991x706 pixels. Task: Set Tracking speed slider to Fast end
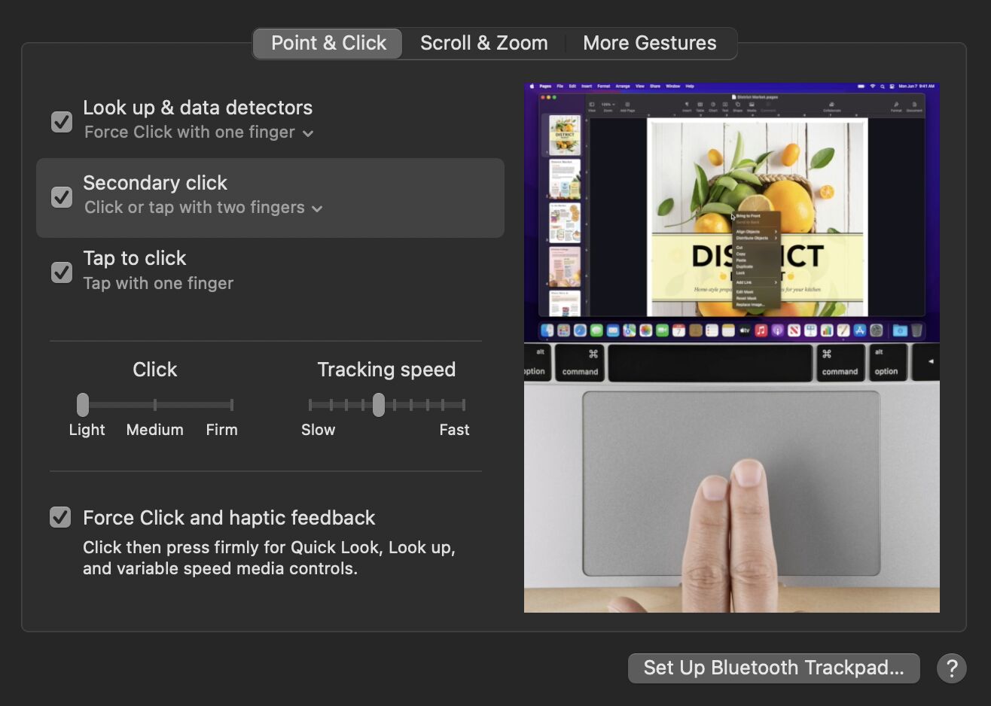coord(463,405)
